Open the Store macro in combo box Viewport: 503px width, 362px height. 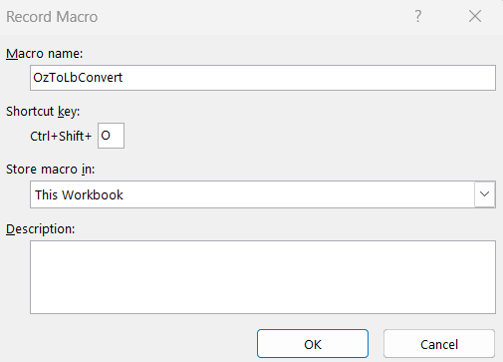point(263,194)
